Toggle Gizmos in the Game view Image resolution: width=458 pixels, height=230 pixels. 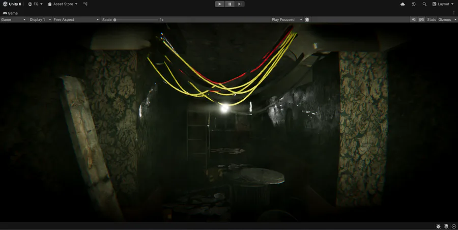tap(445, 19)
